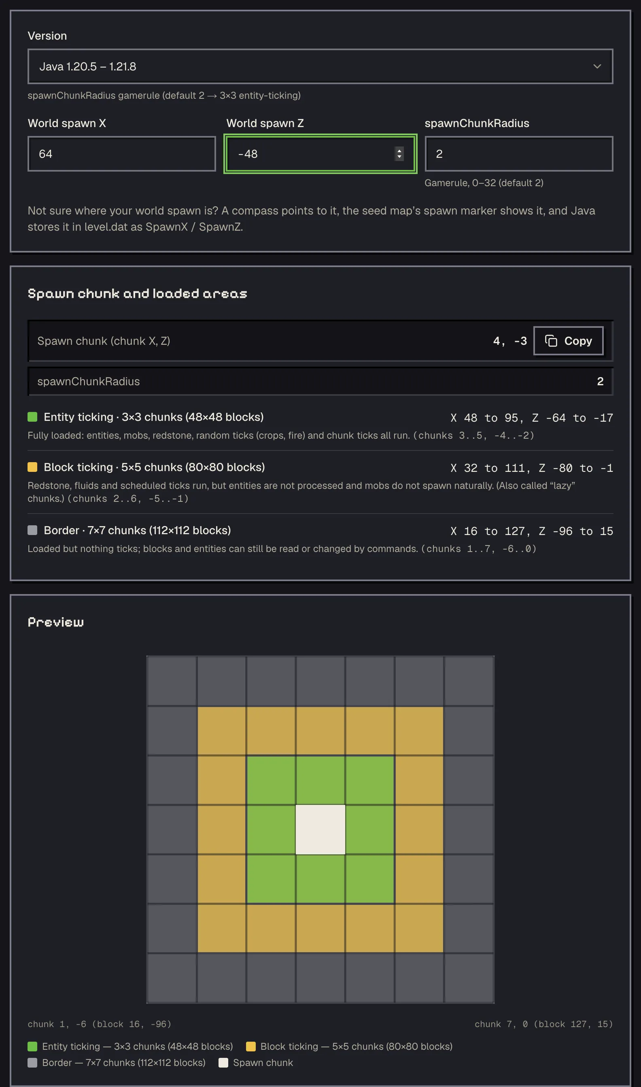
Task: Click the "Spawn chunk" label in the Preview legend
Action: point(263,1062)
